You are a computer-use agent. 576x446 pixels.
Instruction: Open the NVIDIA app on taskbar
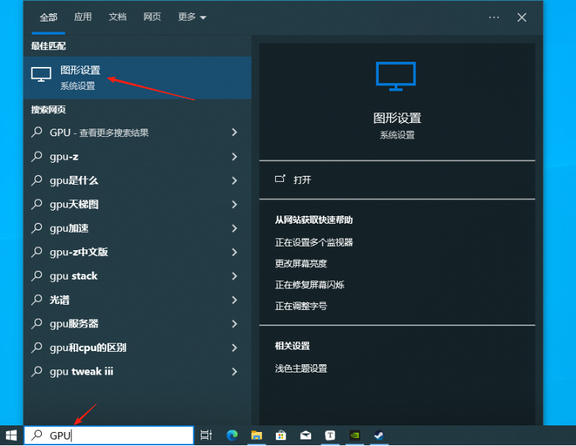(355, 435)
